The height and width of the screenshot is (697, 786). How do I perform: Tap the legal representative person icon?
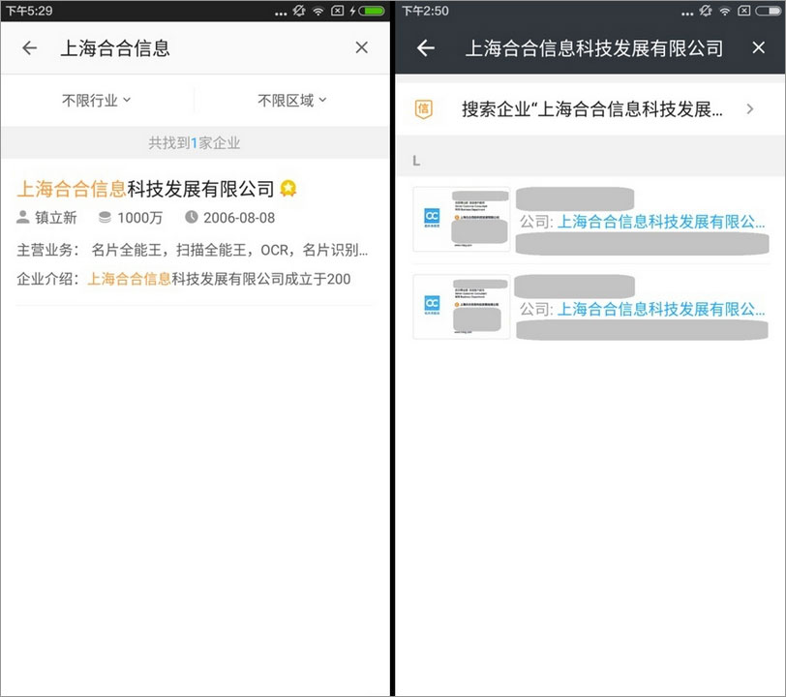24,218
